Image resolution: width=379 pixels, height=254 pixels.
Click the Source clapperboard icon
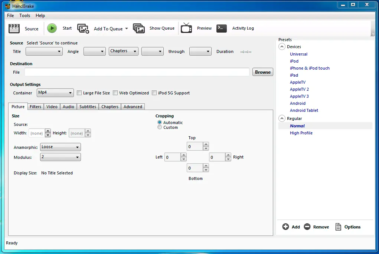pyautogui.click(x=14, y=29)
